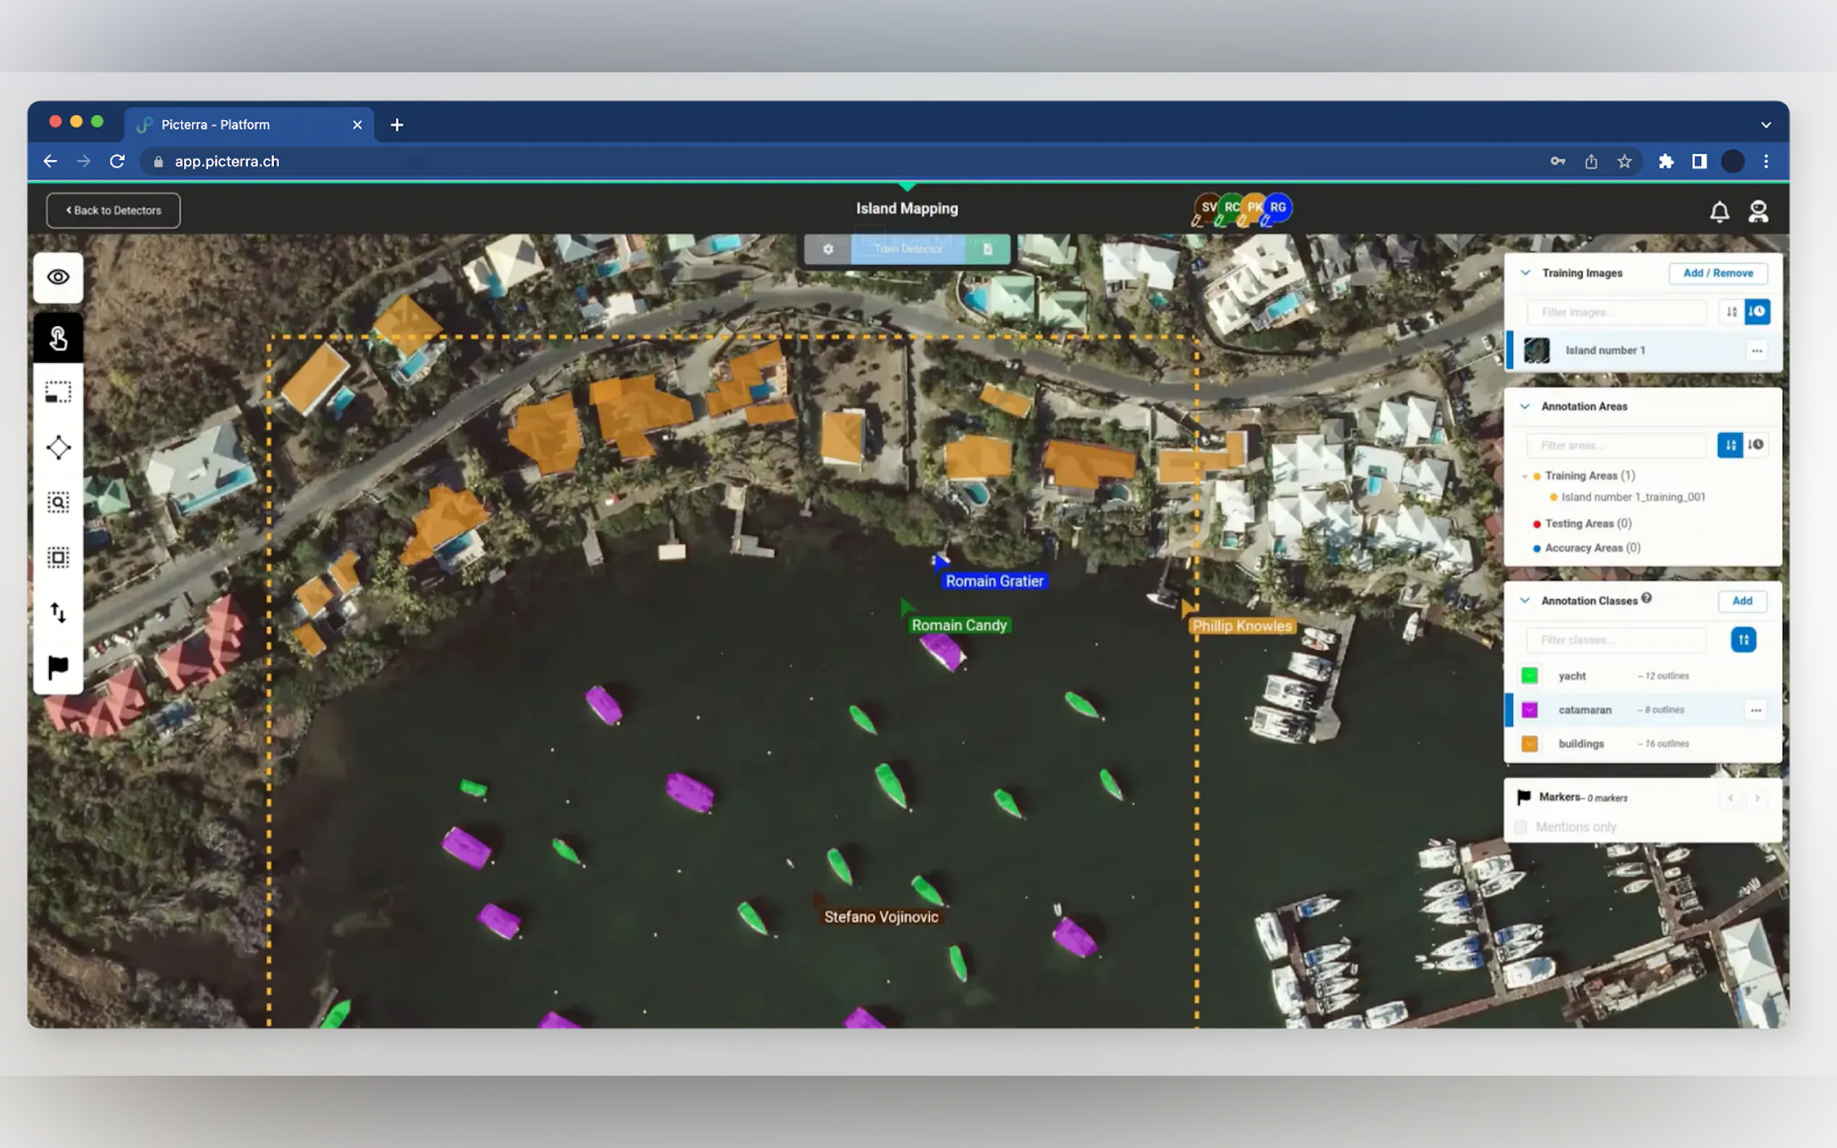This screenshot has height=1148, width=1837.
Task: Click the orange buildings color swatch
Action: click(x=1530, y=744)
